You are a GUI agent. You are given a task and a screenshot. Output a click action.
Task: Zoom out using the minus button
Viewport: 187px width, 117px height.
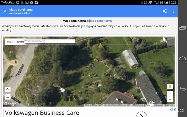(170, 99)
